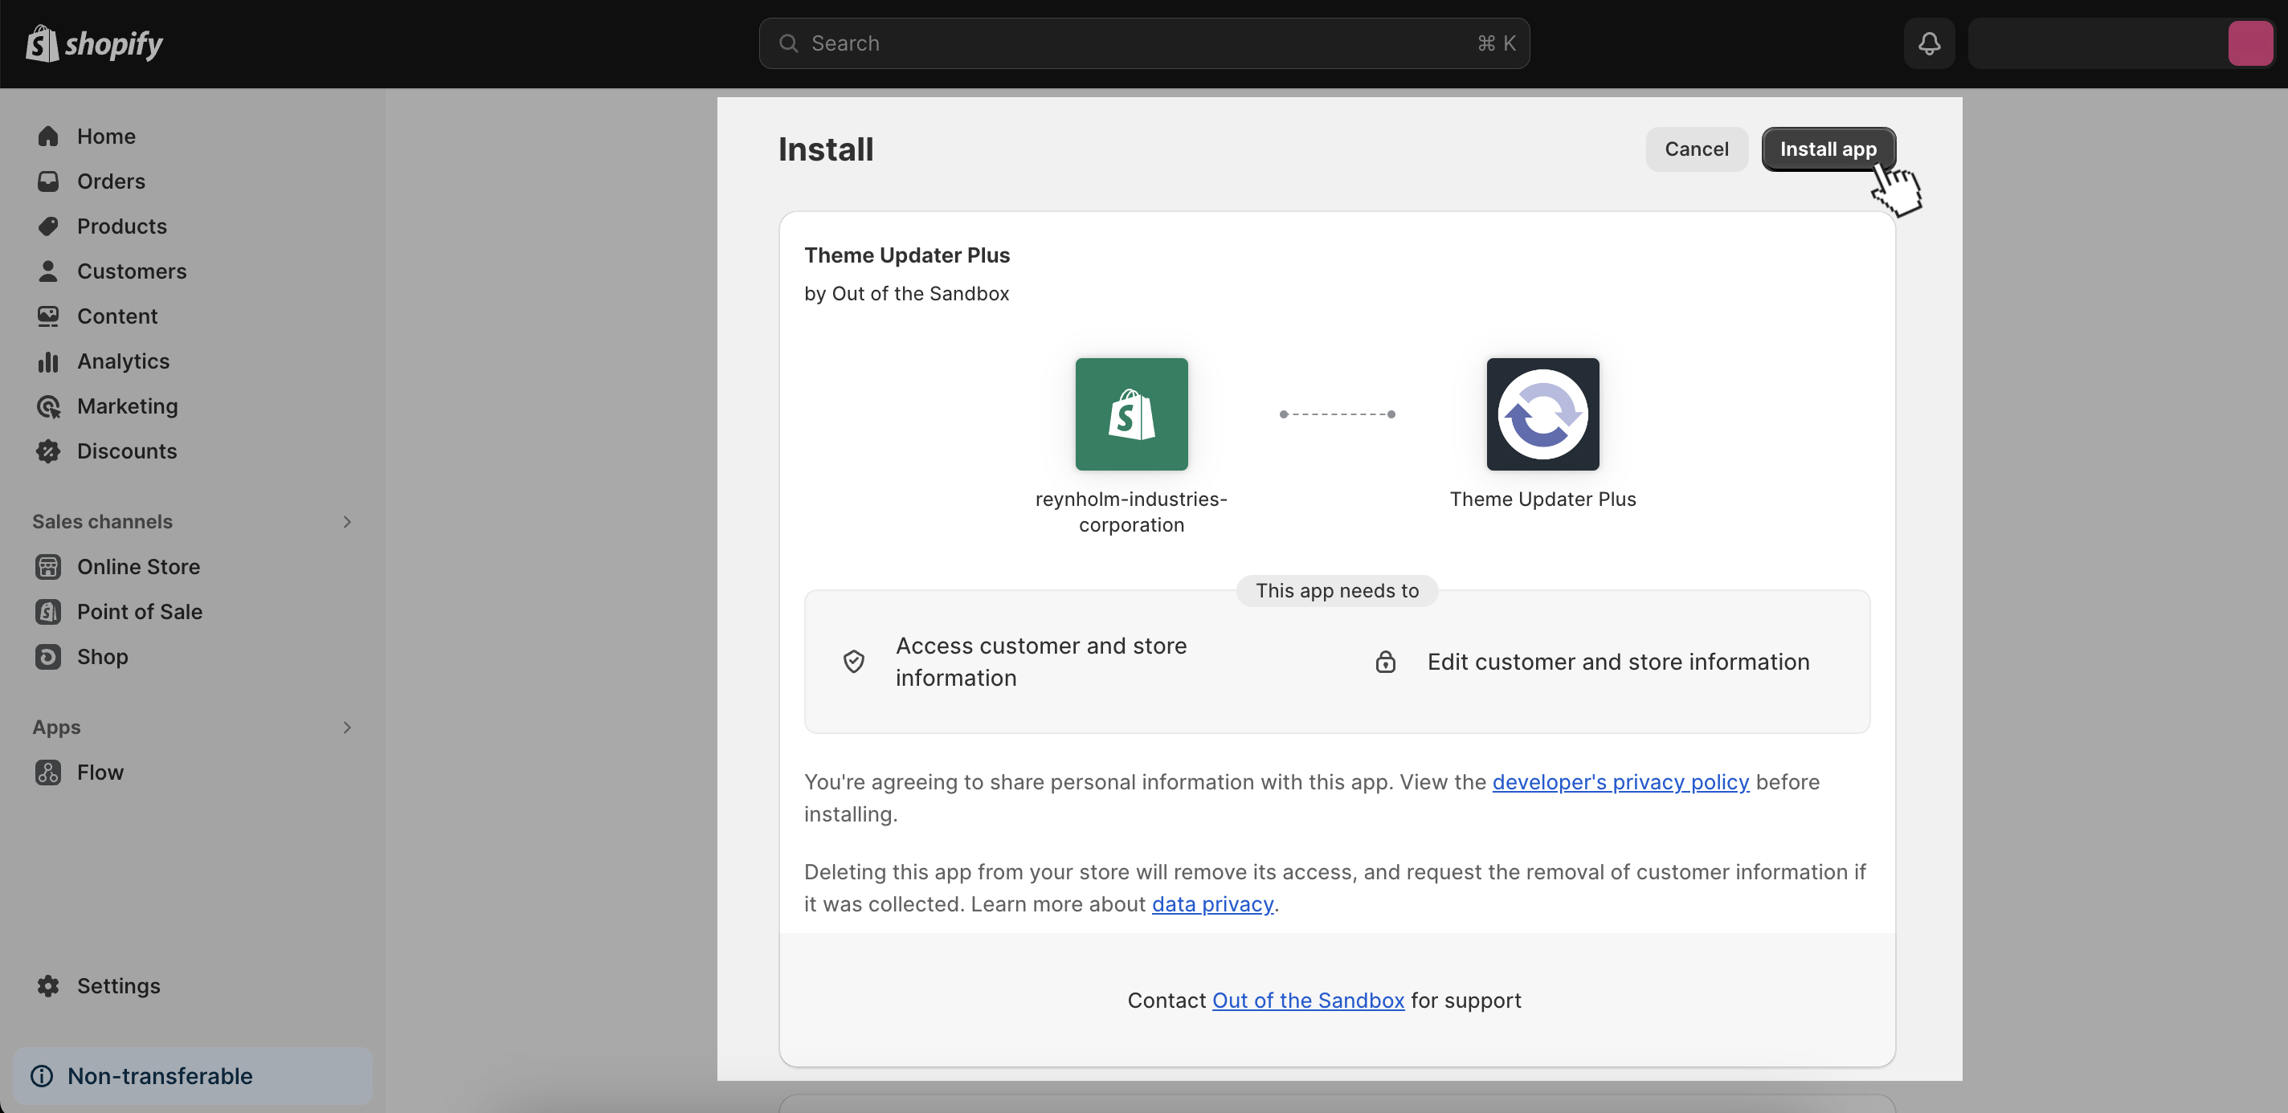
Task: Click the Install app button
Action: tap(1828, 149)
